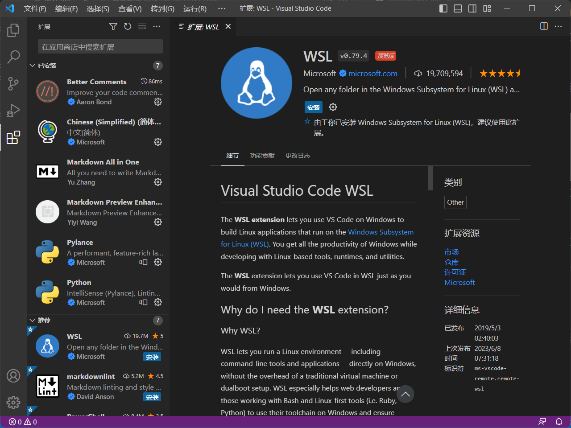Toggle the bottom panel layout
Viewport: 571px width, 428px height.
click(x=458, y=8)
